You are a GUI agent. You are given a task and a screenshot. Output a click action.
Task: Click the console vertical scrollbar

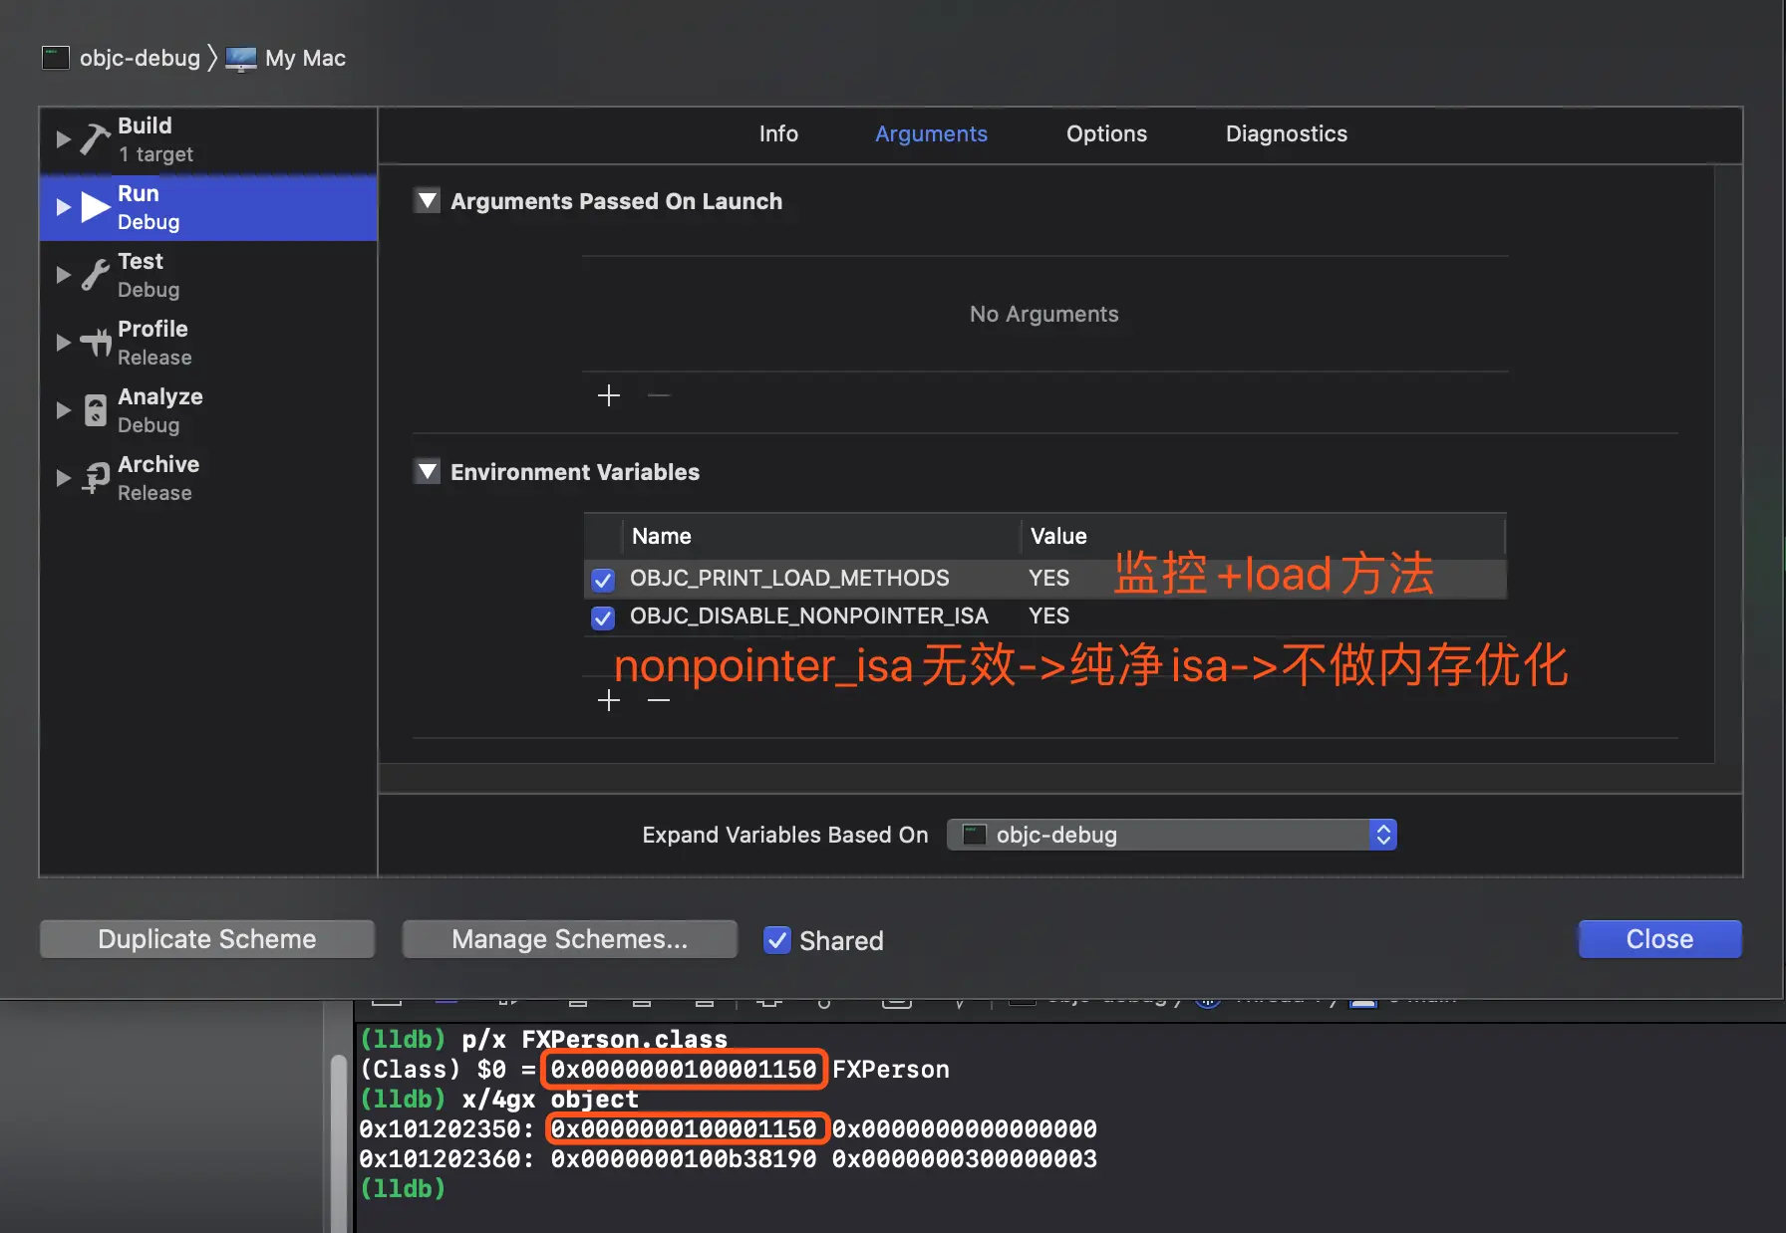[x=339, y=1142]
